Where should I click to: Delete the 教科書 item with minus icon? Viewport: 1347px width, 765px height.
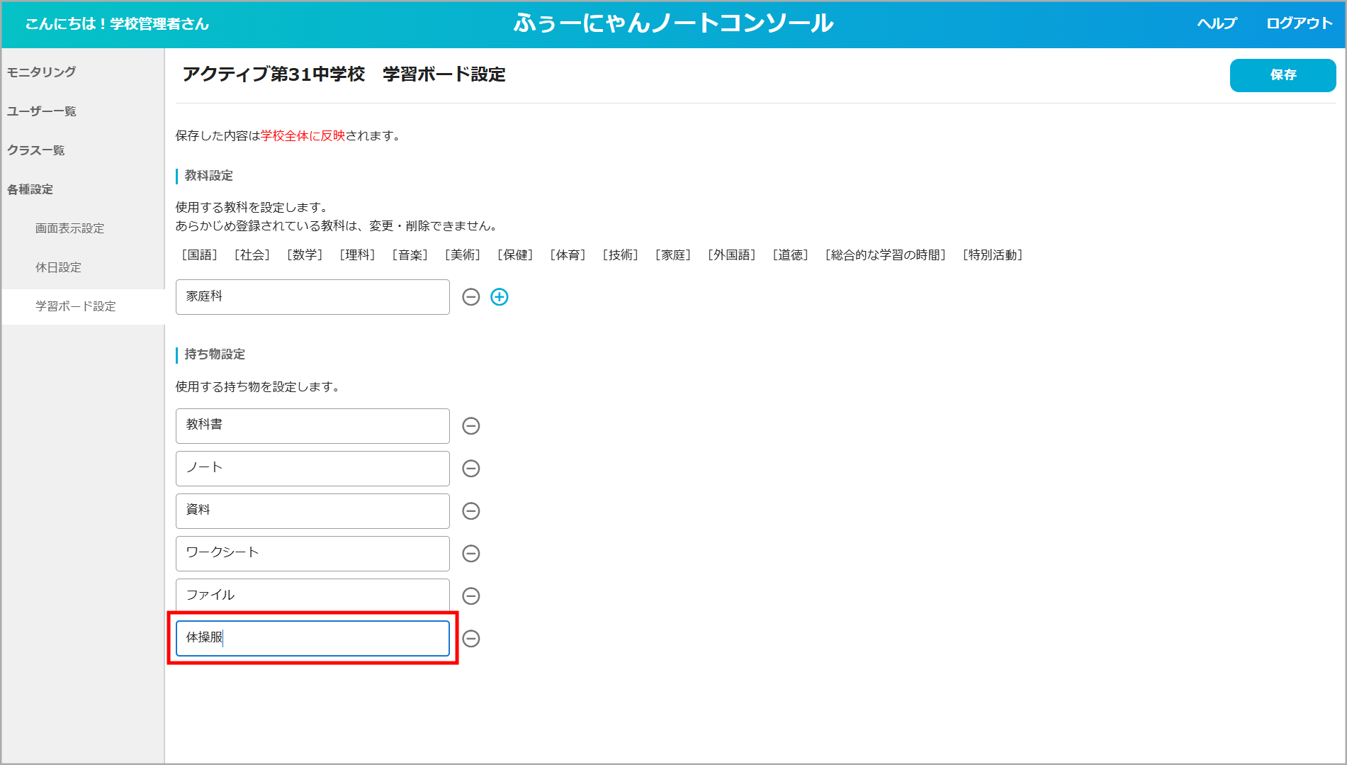click(471, 426)
